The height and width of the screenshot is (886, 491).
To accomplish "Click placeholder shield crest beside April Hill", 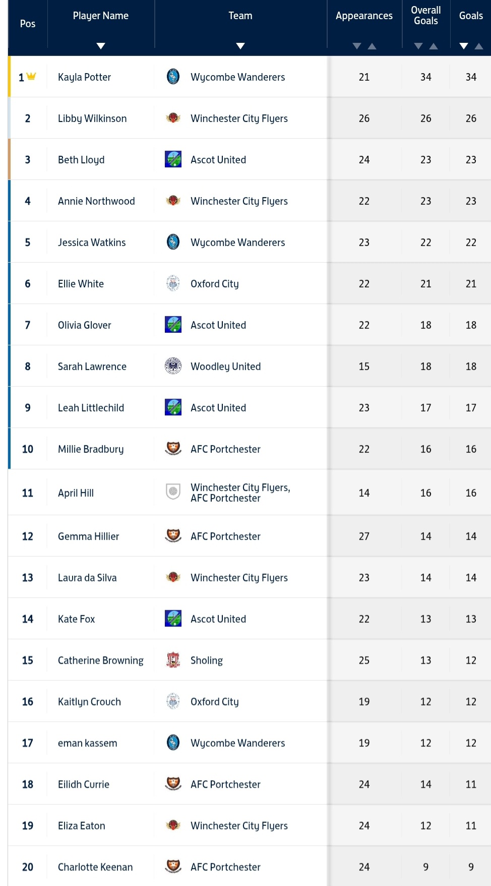I will pos(173,492).
